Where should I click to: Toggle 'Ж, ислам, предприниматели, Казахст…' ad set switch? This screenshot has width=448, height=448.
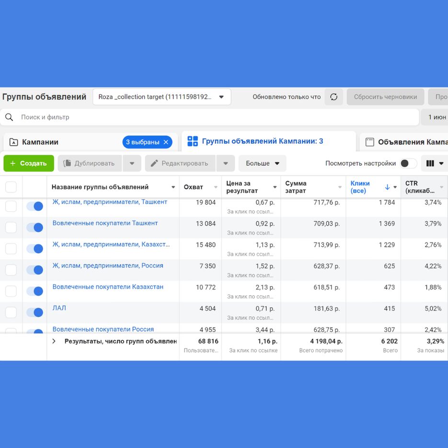(34, 249)
